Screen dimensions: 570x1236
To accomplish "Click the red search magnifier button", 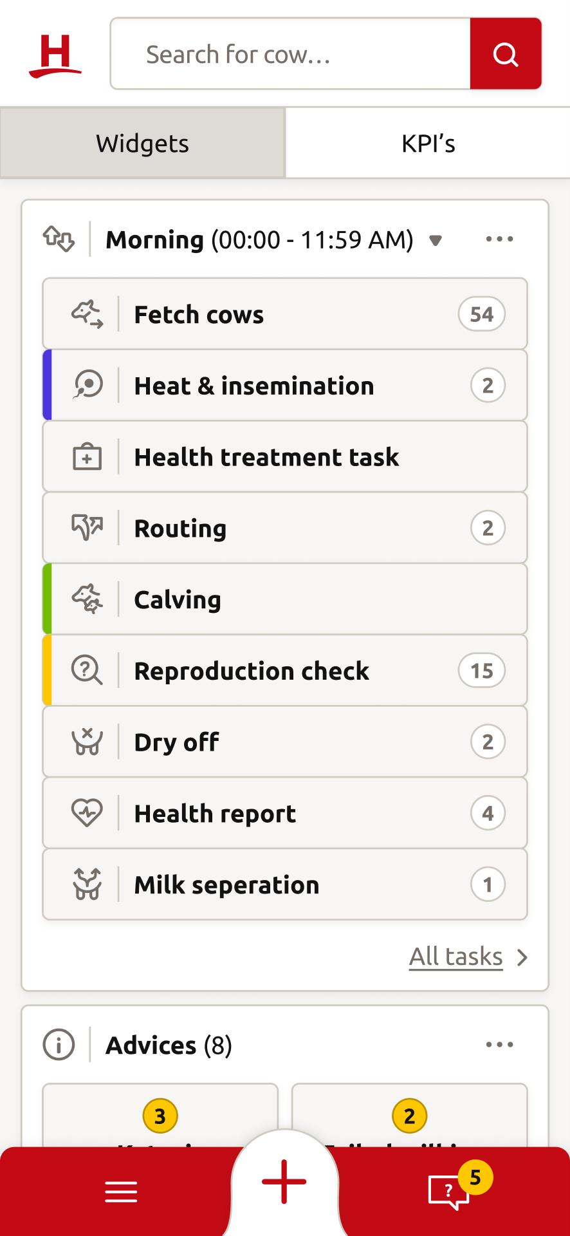I will pos(506,54).
